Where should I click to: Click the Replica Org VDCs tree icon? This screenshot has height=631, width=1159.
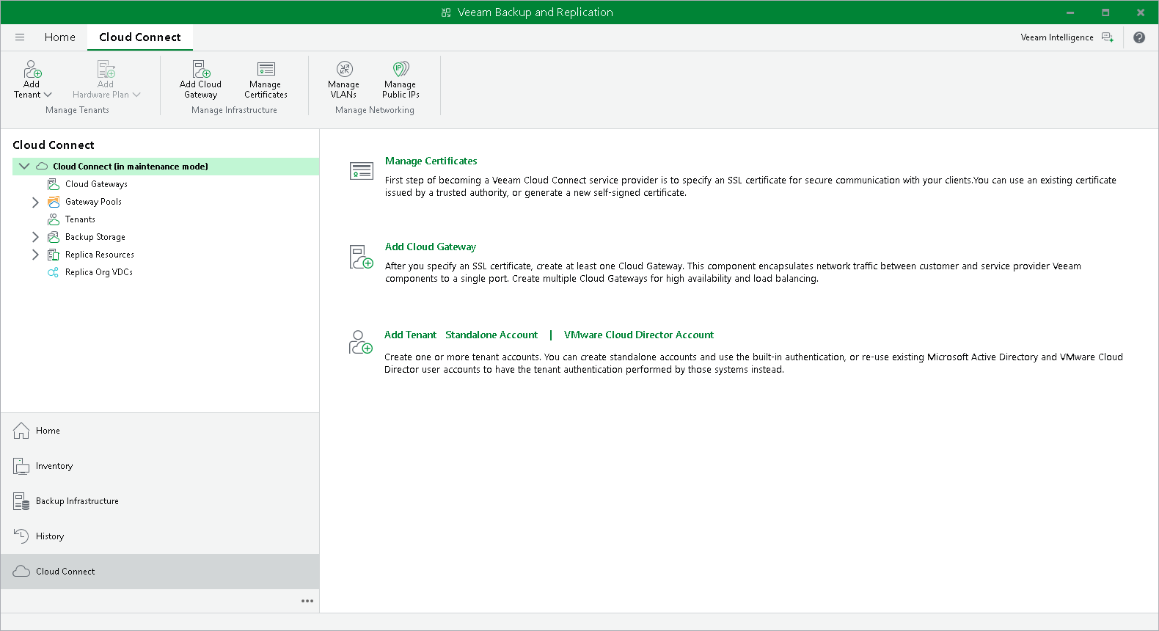[54, 272]
